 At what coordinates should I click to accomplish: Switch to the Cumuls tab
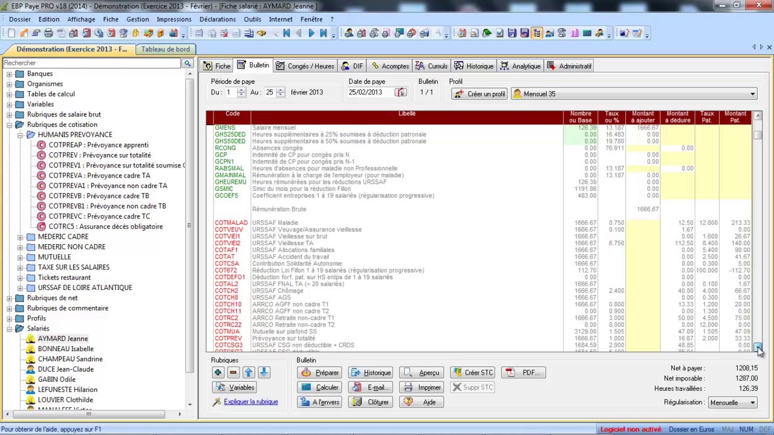[431, 66]
